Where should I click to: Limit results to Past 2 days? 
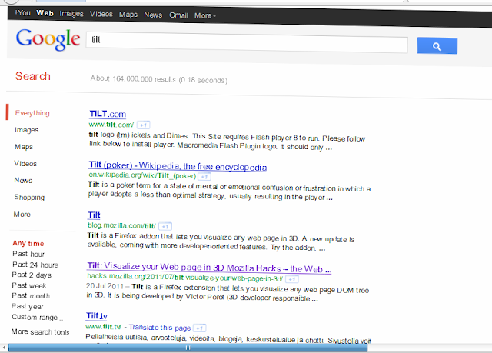[x=32, y=275]
